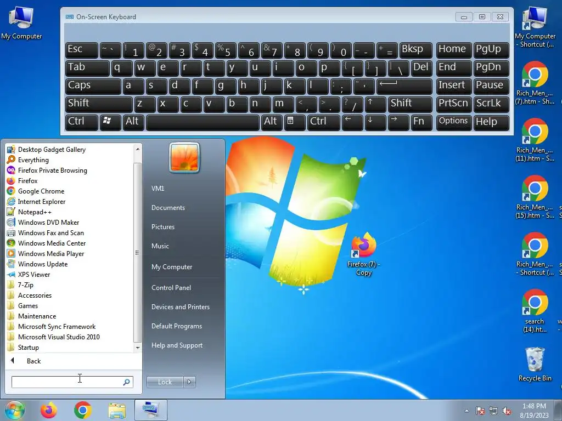Viewport: 562px width, 421px height.
Task: Show hidden tray icons arrow
Action: pyautogui.click(x=467, y=411)
